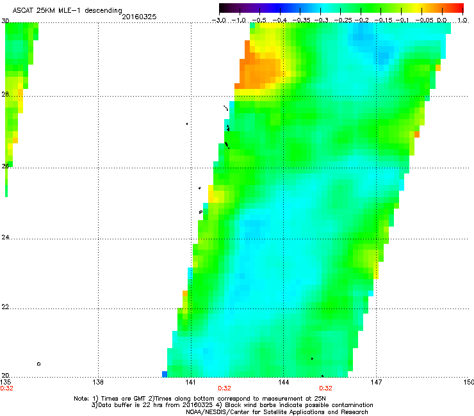474x416 pixels.
Task: Click the -0.1 color scale label
Action: 402,20
